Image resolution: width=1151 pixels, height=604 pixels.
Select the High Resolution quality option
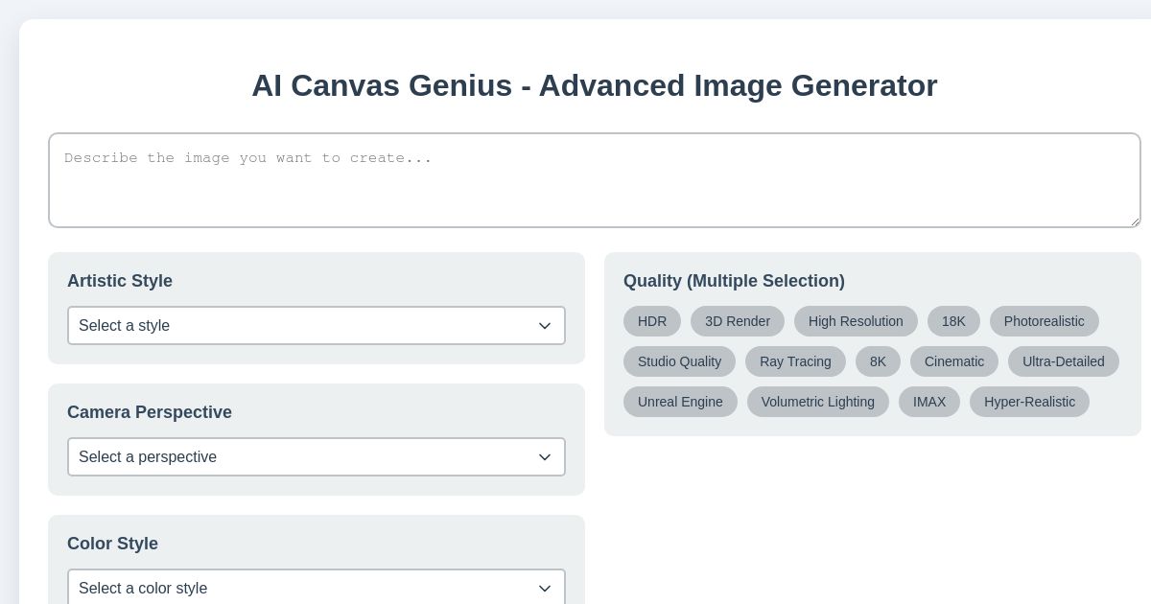point(856,321)
